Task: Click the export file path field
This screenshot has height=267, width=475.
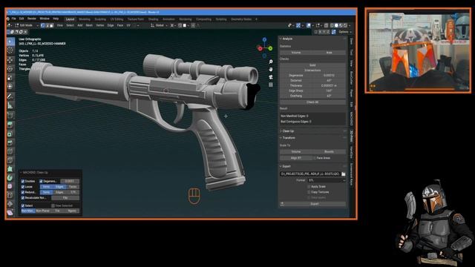Action: (310, 174)
